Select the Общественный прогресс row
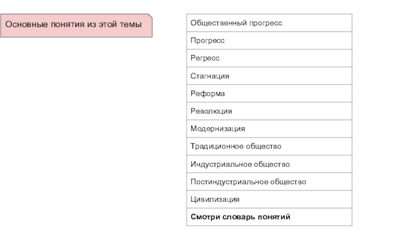407x229 pixels. (269, 23)
